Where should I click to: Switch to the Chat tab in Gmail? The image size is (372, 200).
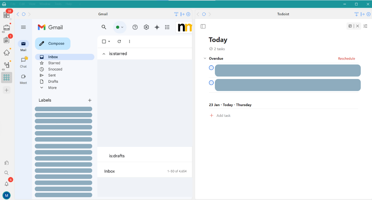pos(23,62)
